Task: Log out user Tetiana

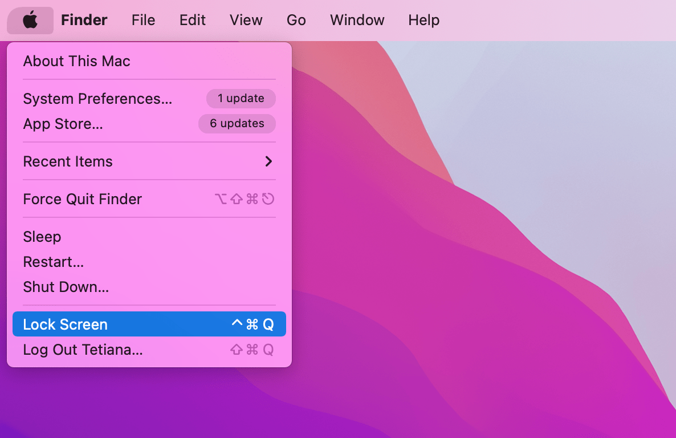Action: click(x=83, y=350)
